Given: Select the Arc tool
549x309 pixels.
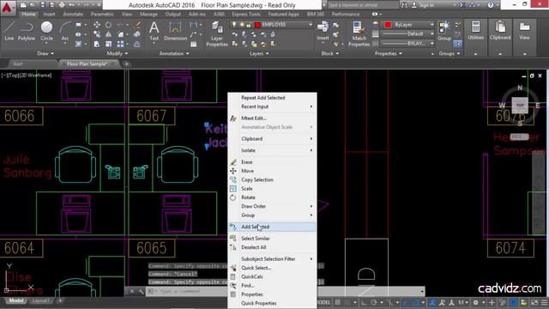Looking at the screenshot, I should pyautogui.click(x=65, y=31).
